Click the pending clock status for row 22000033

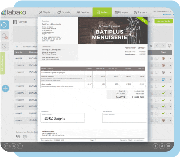pyautogui.click(x=163, y=72)
